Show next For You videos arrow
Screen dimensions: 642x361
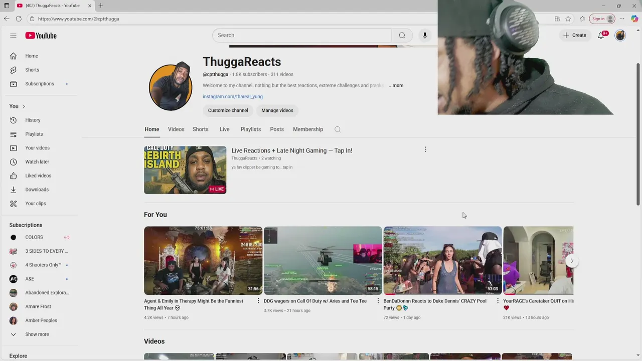[x=572, y=261]
